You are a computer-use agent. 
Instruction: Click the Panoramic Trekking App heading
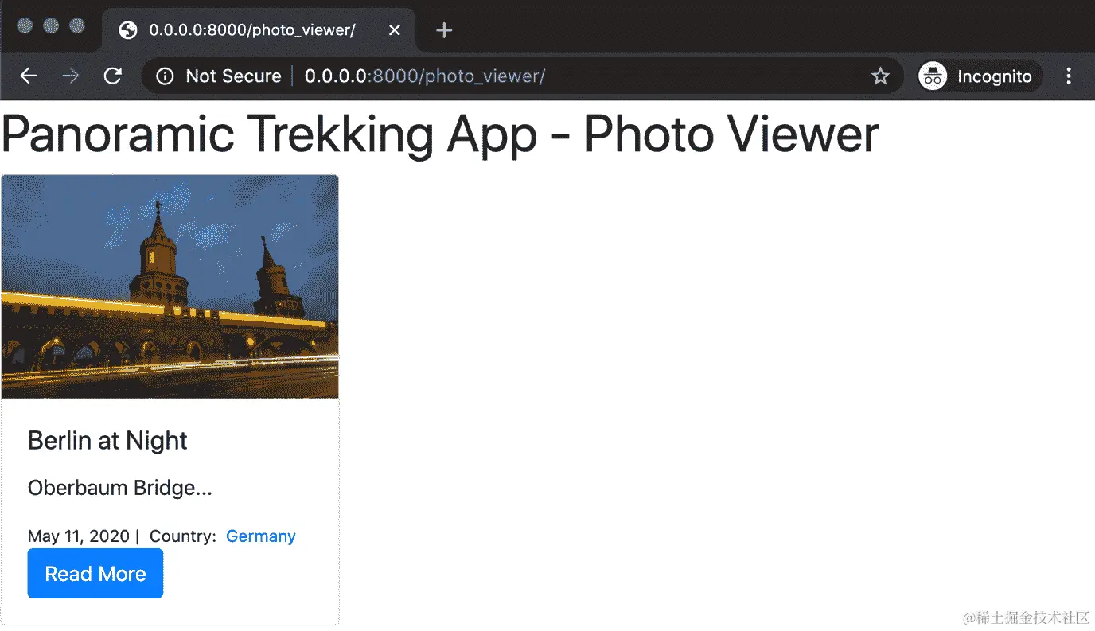click(440, 134)
